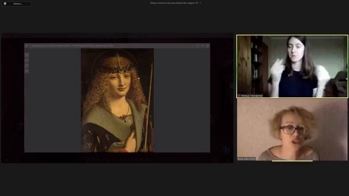Click the Запись... recording status label
The height and width of the screenshot is (196, 349).
click(x=17, y=4)
